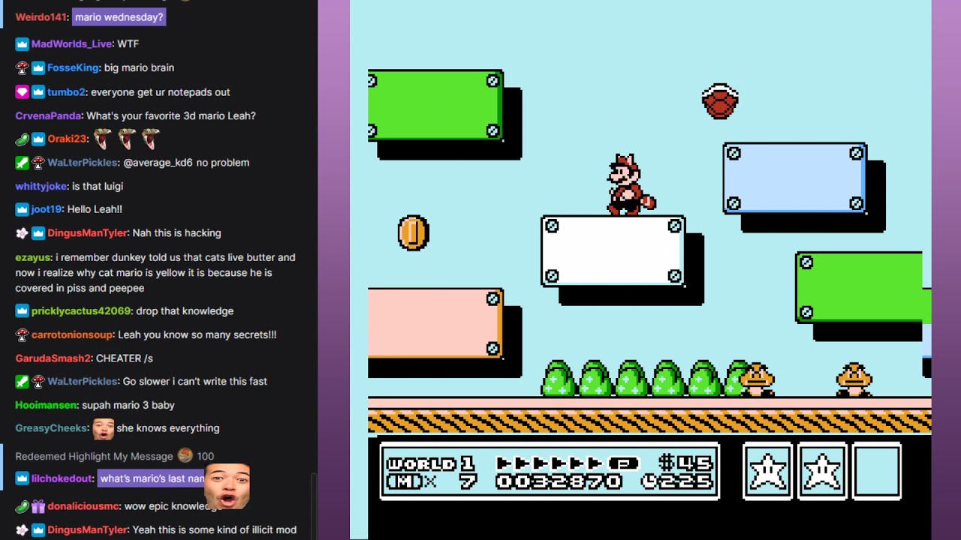Click the crown badge beside pricklycactus42069
This screenshot has width=961, height=540.
(22, 311)
